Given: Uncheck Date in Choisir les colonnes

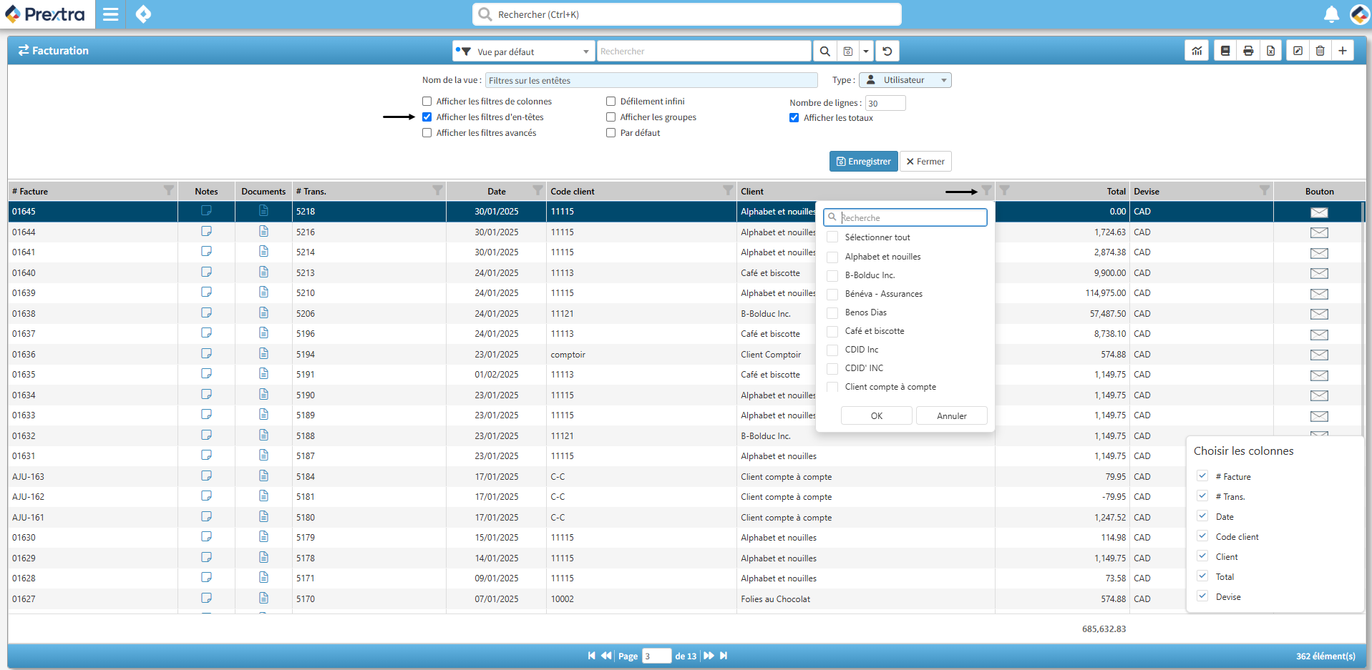Looking at the screenshot, I should (x=1202, y=516).
